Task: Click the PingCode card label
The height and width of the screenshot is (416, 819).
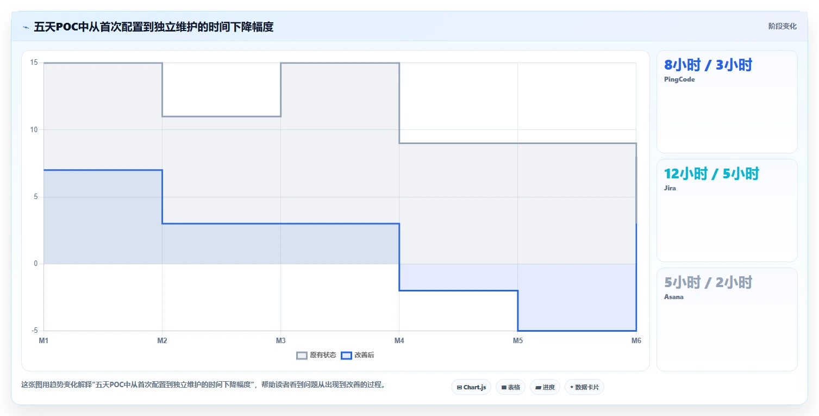Action: [679, 79]
